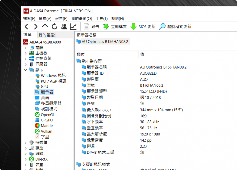
Task: Select the 多媒體 speaker icon
Action: coord(32,142)
